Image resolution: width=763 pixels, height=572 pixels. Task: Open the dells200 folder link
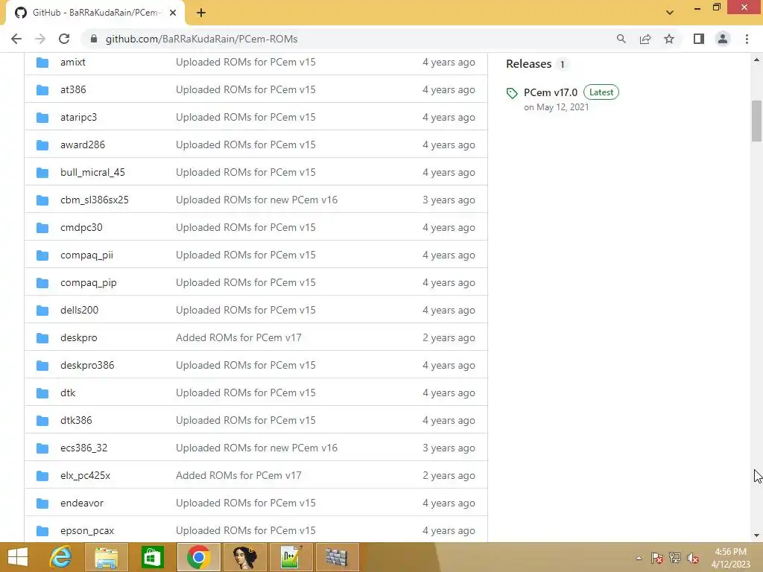tap(79, 311)
